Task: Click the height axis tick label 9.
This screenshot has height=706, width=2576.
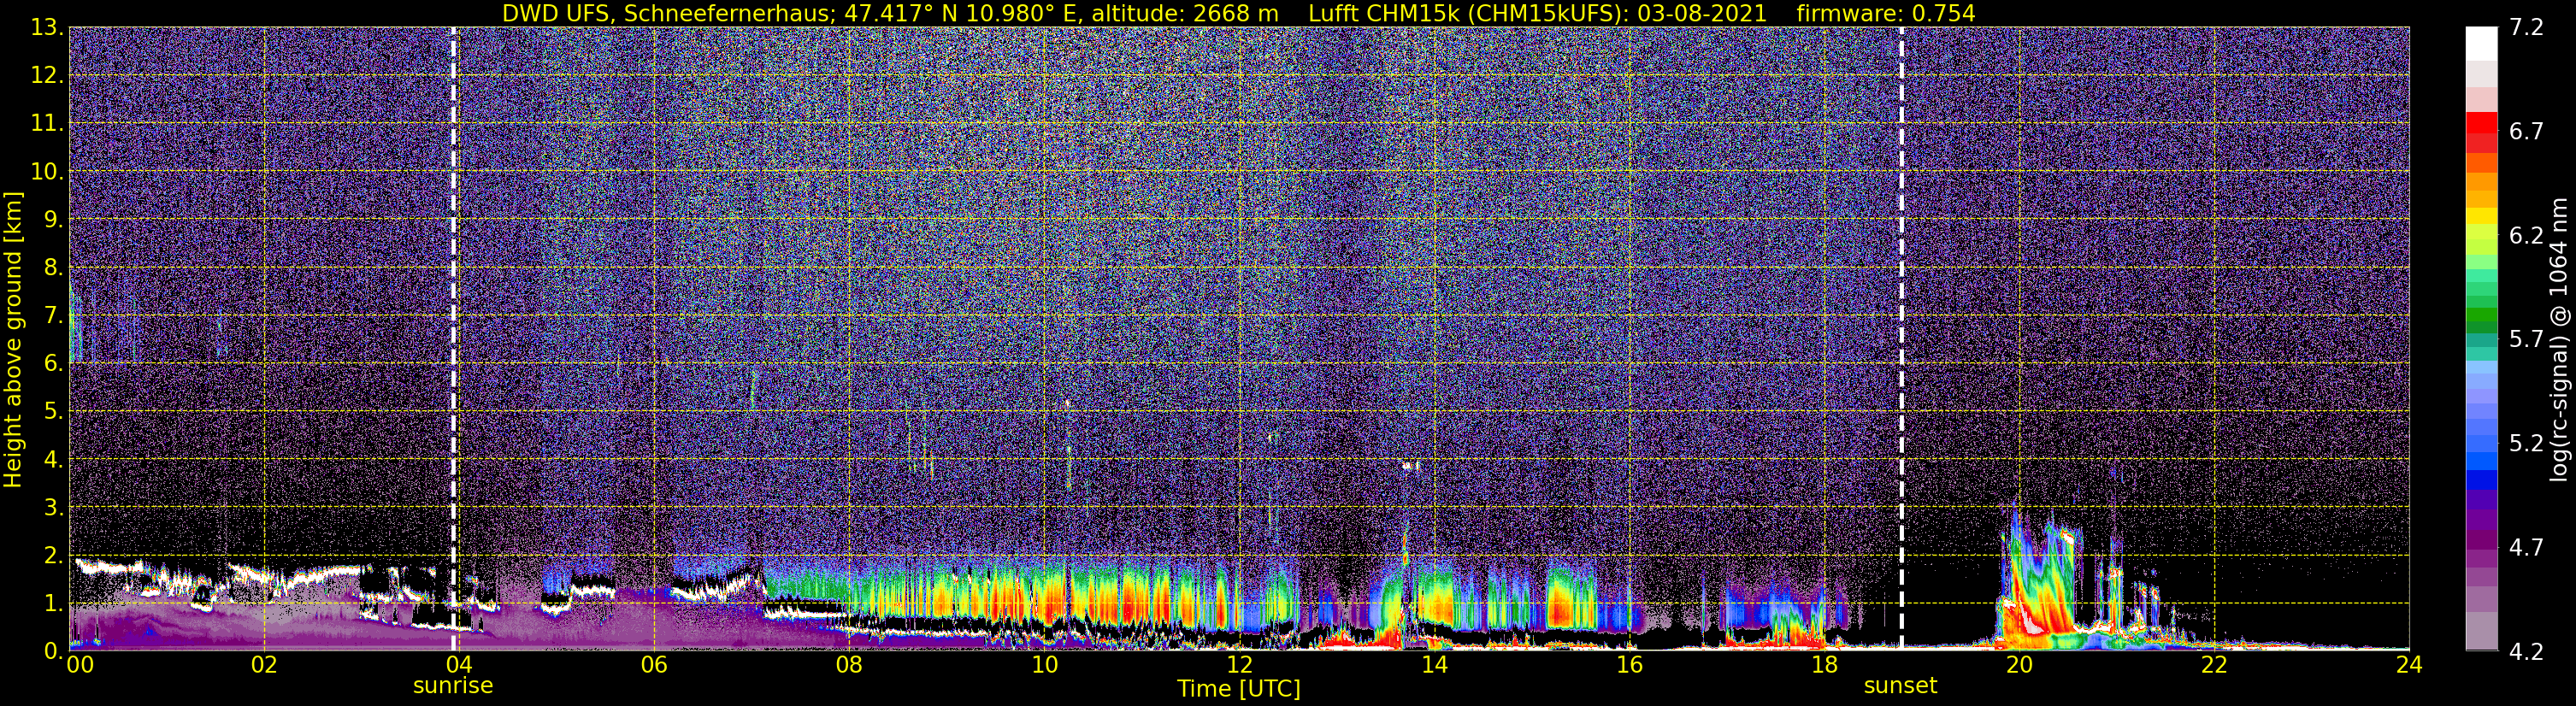Action: point(53,220)
